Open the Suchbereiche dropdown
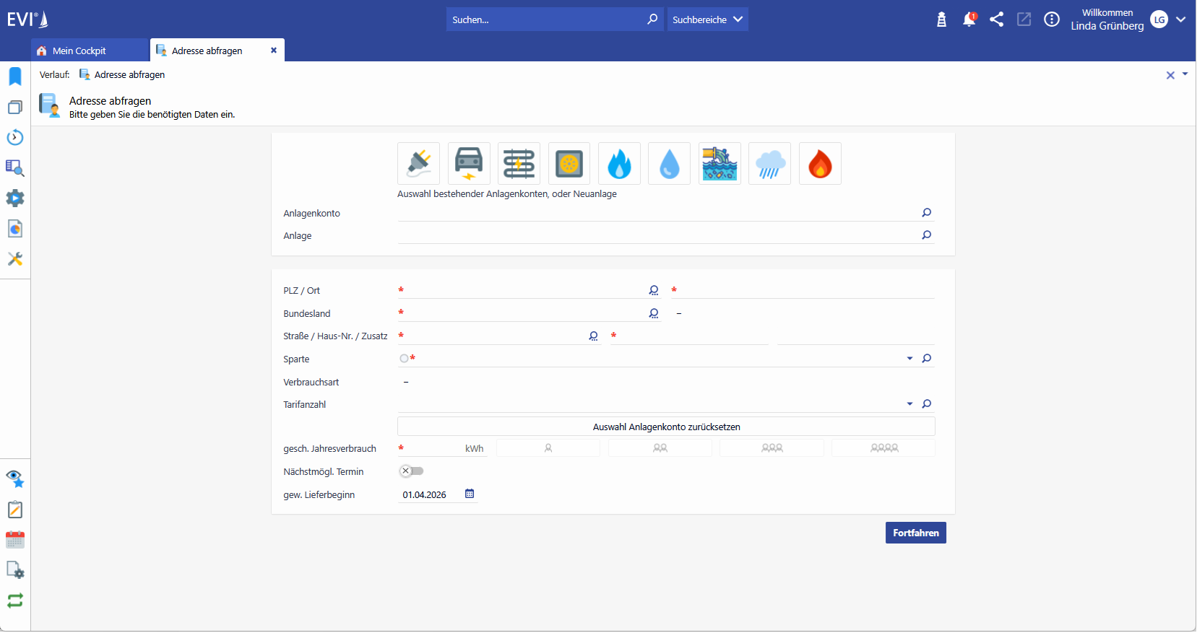The height and width of the screenshot is (633, 1197). (707, 19)
